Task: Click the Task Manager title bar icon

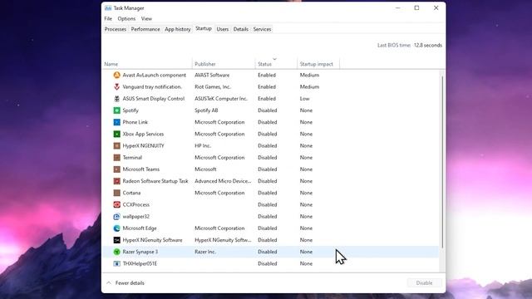Action: point(108,8)
